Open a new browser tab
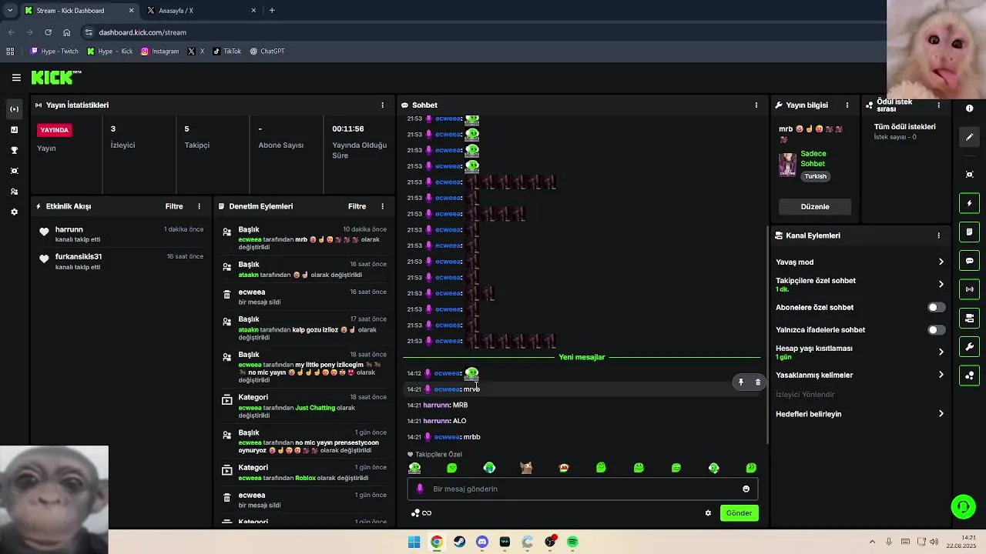Image resolution: width=986 pixels, height=554 pixels. tap(272, 11)
